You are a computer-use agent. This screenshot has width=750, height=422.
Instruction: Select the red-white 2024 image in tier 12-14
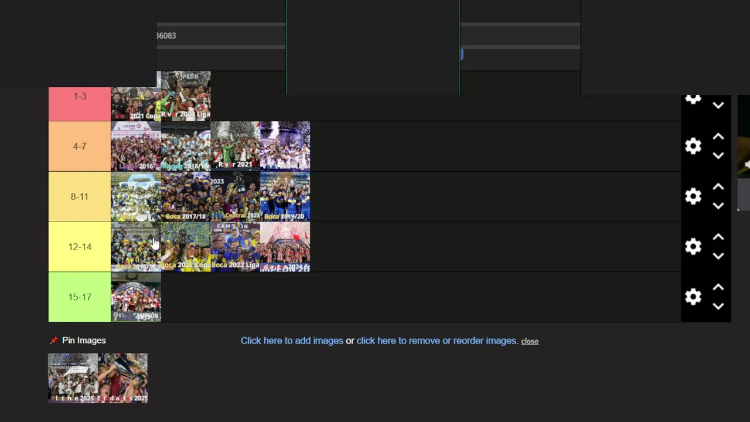tap(285, 247)
